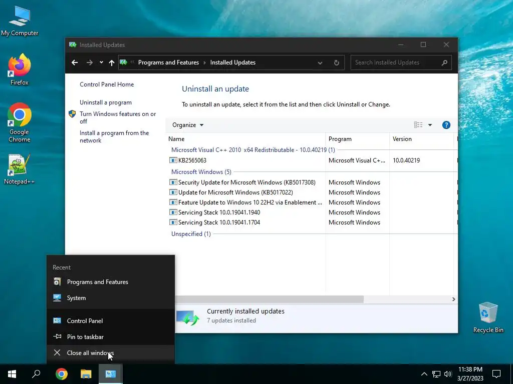Viewport: 513px width, 384px height.
Task: Select the My Computer desktop icon
Action: coord(20,21)
